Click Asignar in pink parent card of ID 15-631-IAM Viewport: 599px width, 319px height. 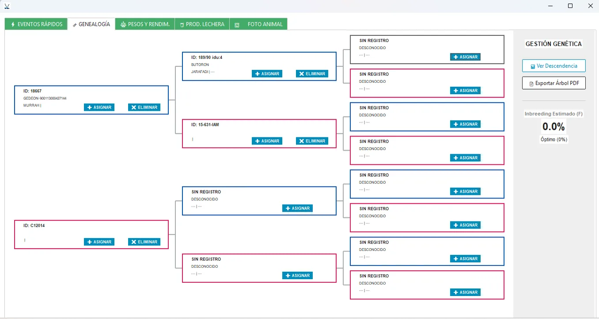coord(465,158)
